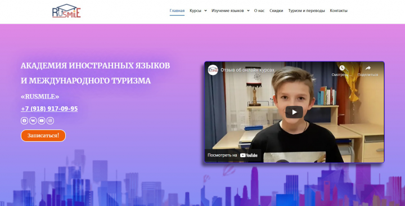Open the 'Изучение языков' menu item
Image resolution: width=405 pixels, height=206 pixels.
(228, 11)
